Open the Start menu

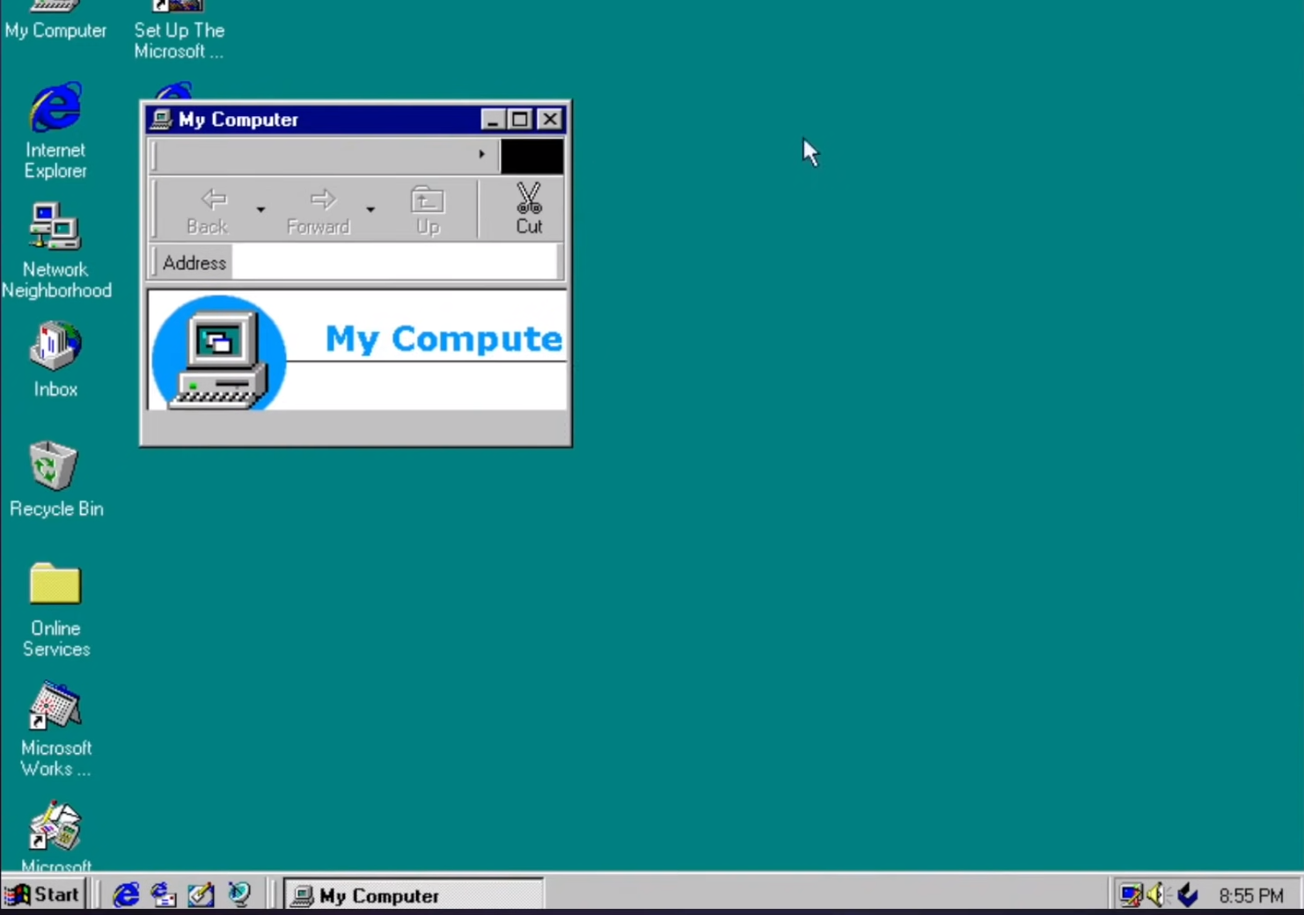tap(43, 895)
